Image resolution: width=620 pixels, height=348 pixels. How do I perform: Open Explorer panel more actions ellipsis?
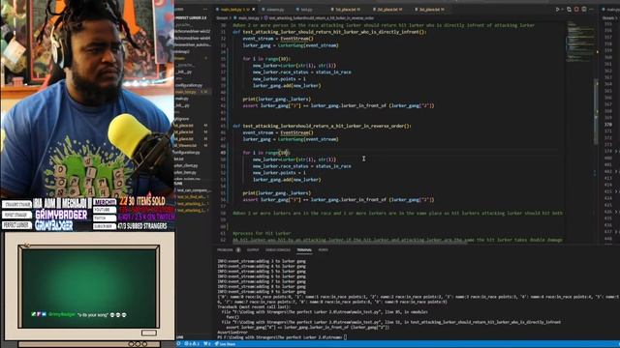pyautogui.click(x=205, y=9)
